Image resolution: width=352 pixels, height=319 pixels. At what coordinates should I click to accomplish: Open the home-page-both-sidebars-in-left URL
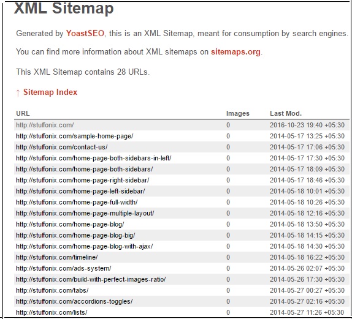[x=94, y=158]
